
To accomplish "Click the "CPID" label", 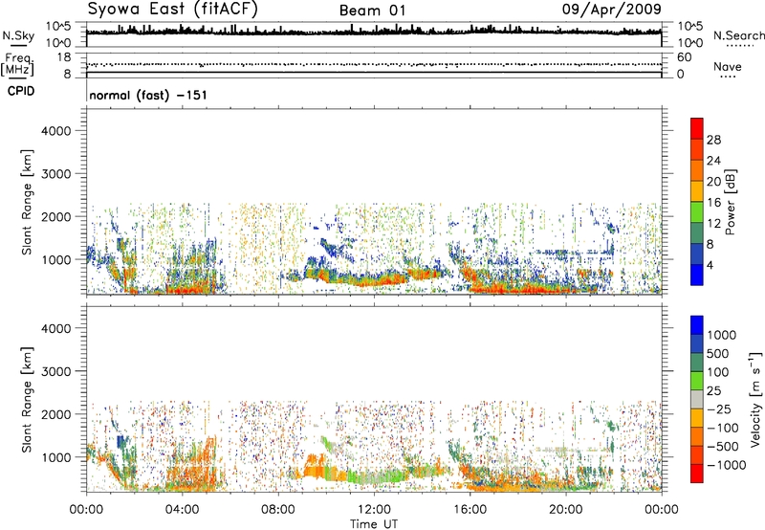I will (21, 91).
